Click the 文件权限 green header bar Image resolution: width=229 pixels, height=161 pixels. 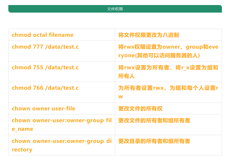coord(115,9)
